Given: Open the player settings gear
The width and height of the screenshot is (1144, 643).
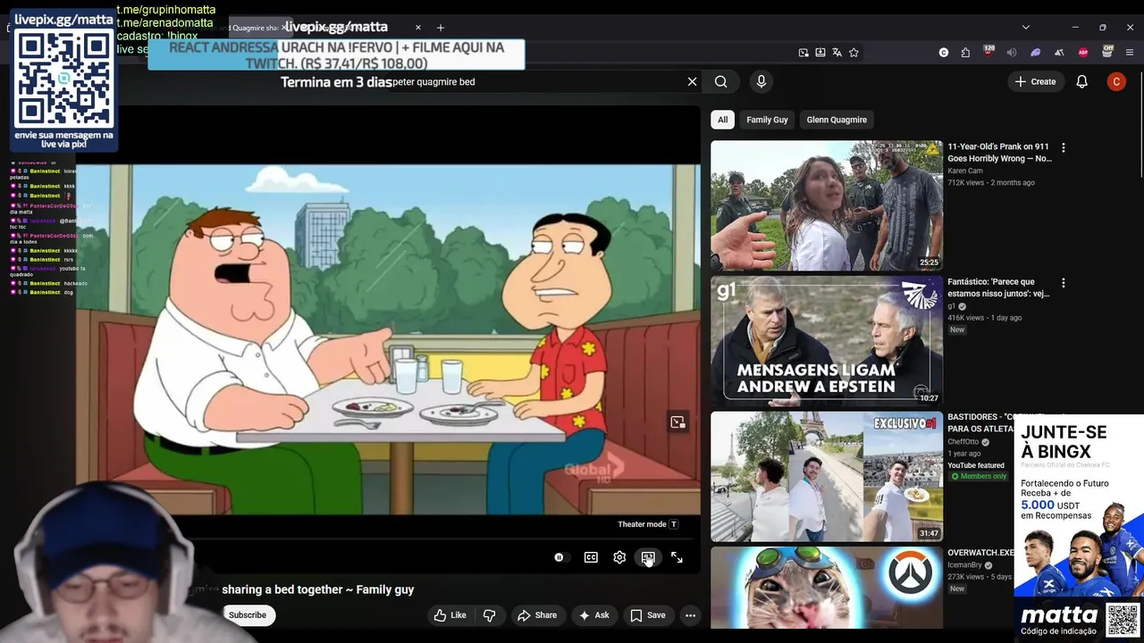Looking at the screenshot, I should coord(619,557).
